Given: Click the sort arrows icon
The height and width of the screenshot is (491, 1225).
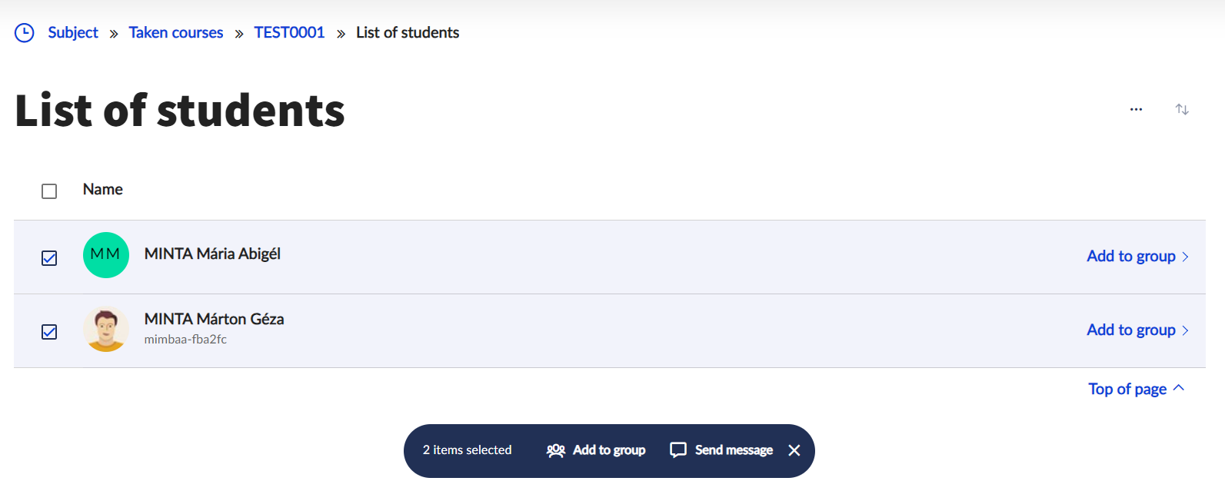Looking at the screenshot, I should pos(1182,110).
